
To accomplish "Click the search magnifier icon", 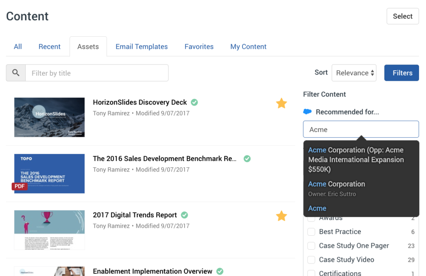I will 15,72.
